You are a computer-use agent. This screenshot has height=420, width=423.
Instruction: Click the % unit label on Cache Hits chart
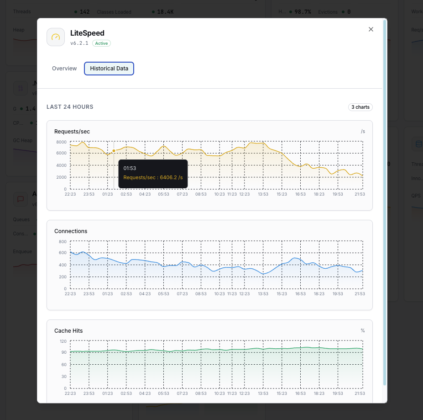click(363, 330)
